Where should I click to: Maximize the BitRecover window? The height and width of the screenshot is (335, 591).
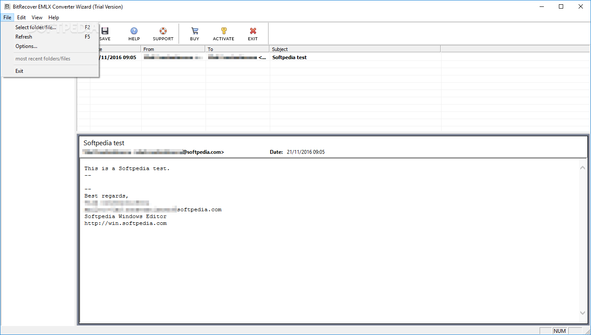(561, 6)
